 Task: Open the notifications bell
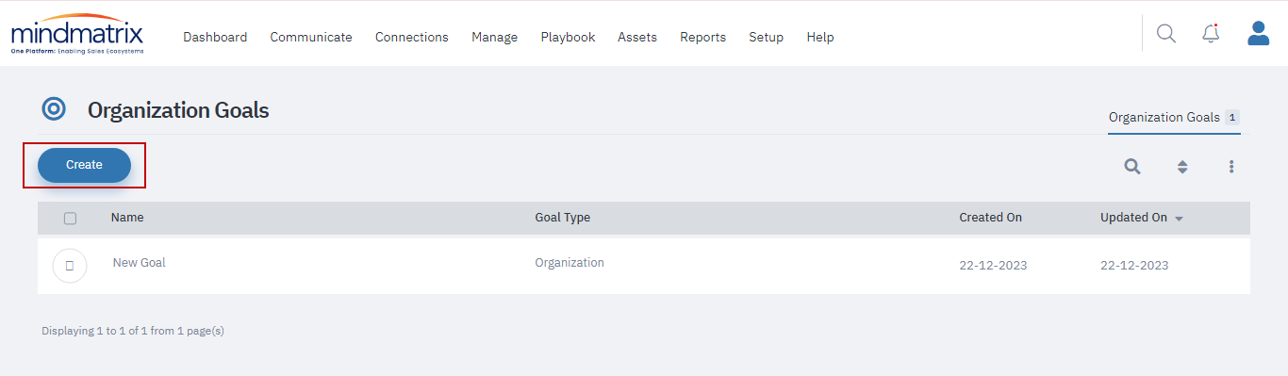tap(1211, 34)
